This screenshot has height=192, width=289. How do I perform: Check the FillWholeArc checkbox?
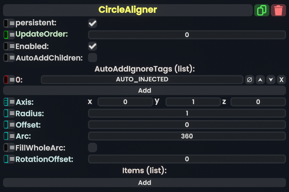[93, 148]
